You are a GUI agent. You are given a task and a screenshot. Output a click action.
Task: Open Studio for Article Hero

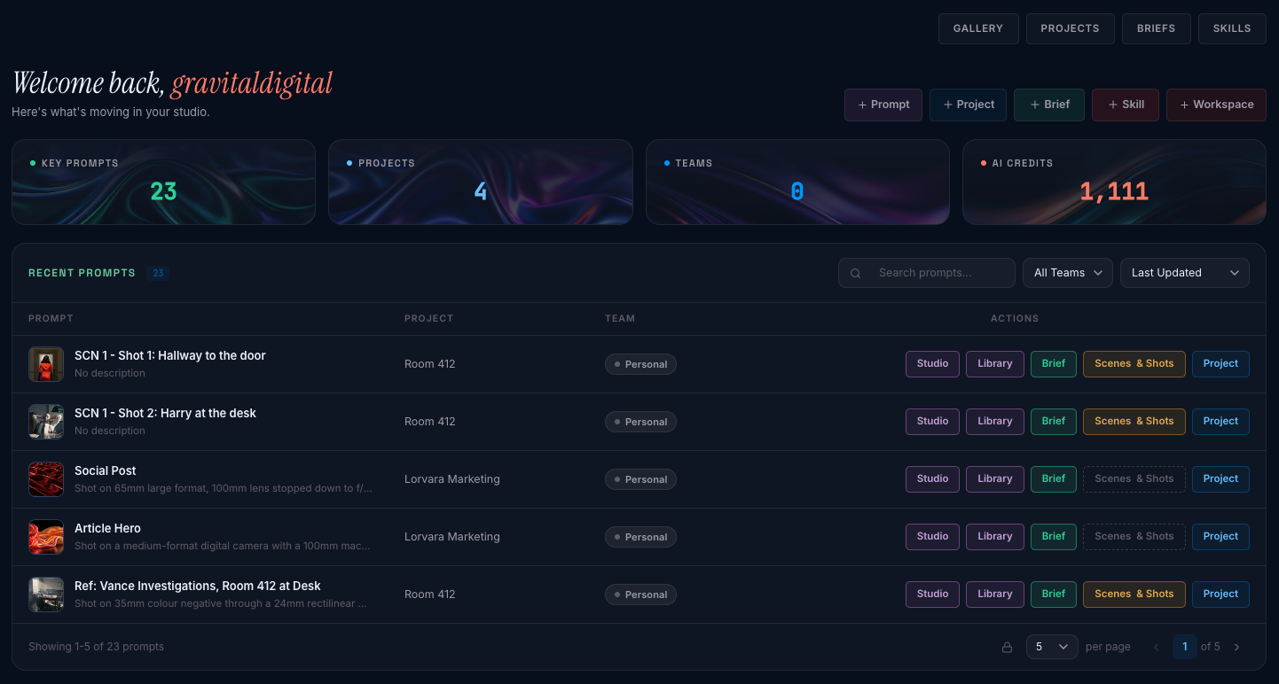coord(932,537)
